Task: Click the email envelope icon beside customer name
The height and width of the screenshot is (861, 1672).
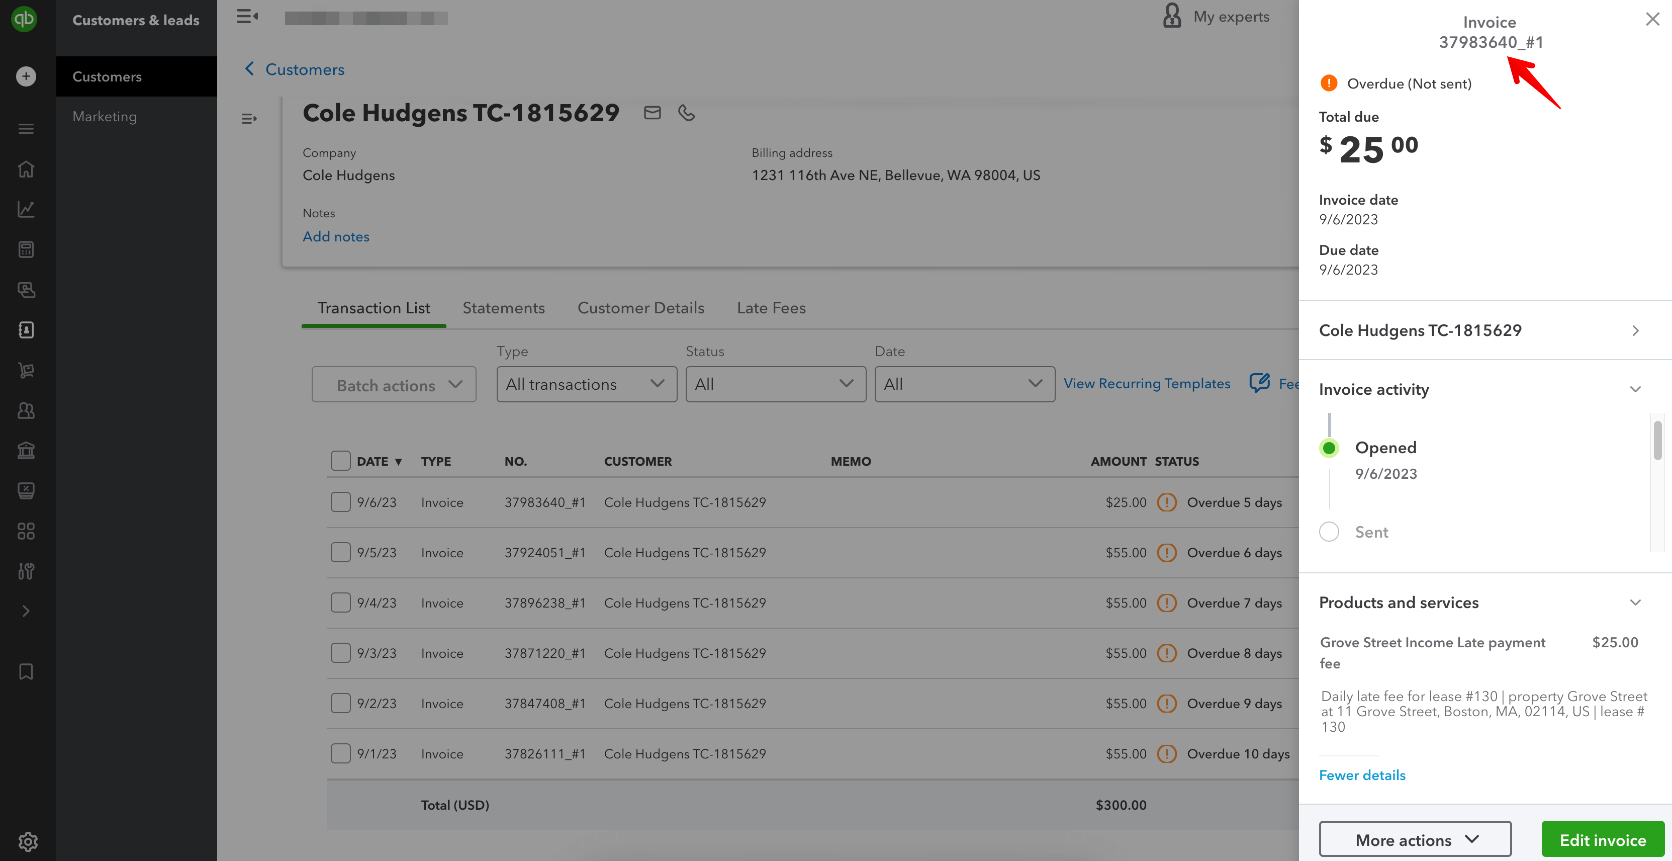Action: point(653,113)
